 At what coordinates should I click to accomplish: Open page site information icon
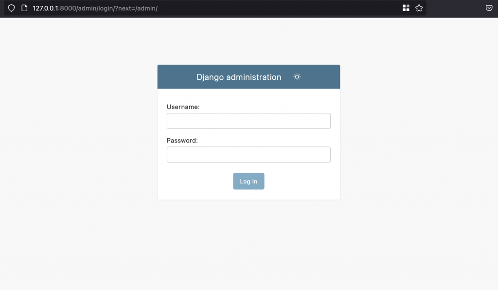tap(24, 8)
